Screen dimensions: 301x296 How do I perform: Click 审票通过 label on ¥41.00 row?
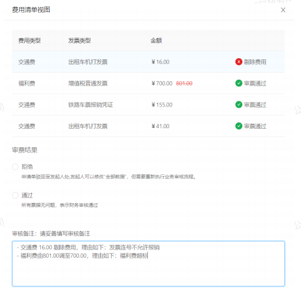coord(255,126)
